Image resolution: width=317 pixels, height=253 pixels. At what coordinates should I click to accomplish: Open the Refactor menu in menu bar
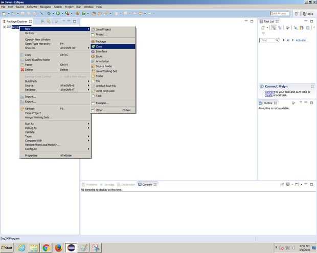(x=32, y=7)
